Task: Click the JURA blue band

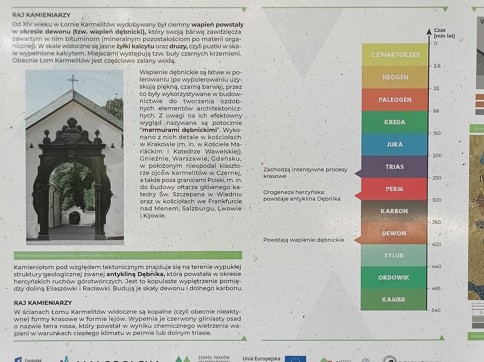Action: tap(395, 144)
